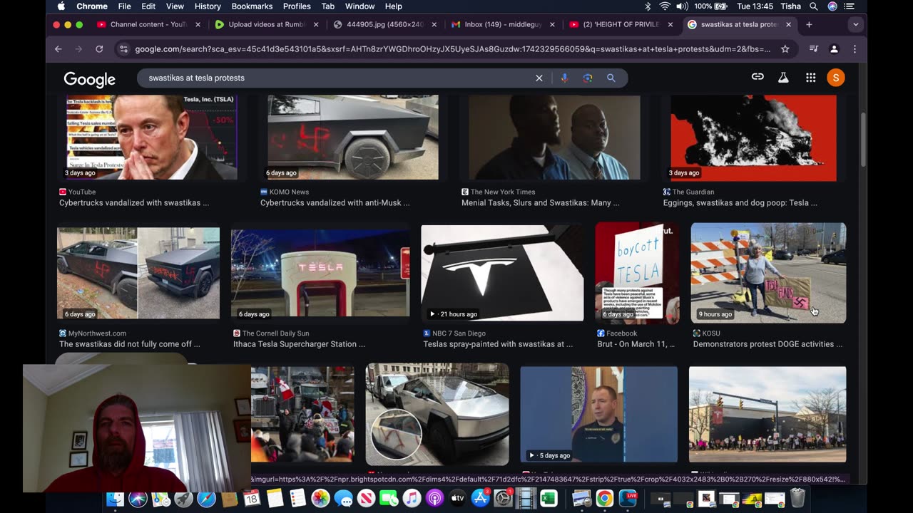Open 'Eggings, swastikas and dog poop' Guardian result
The height and width of the screenshot is (513, 913).
740,203
